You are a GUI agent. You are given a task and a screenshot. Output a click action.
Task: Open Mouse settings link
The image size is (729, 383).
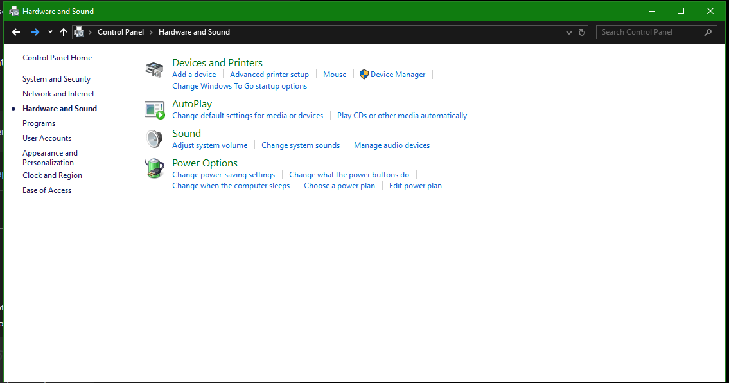[335, 75]
